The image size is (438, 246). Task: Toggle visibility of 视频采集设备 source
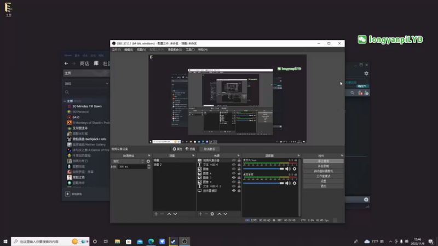(234, 160)
